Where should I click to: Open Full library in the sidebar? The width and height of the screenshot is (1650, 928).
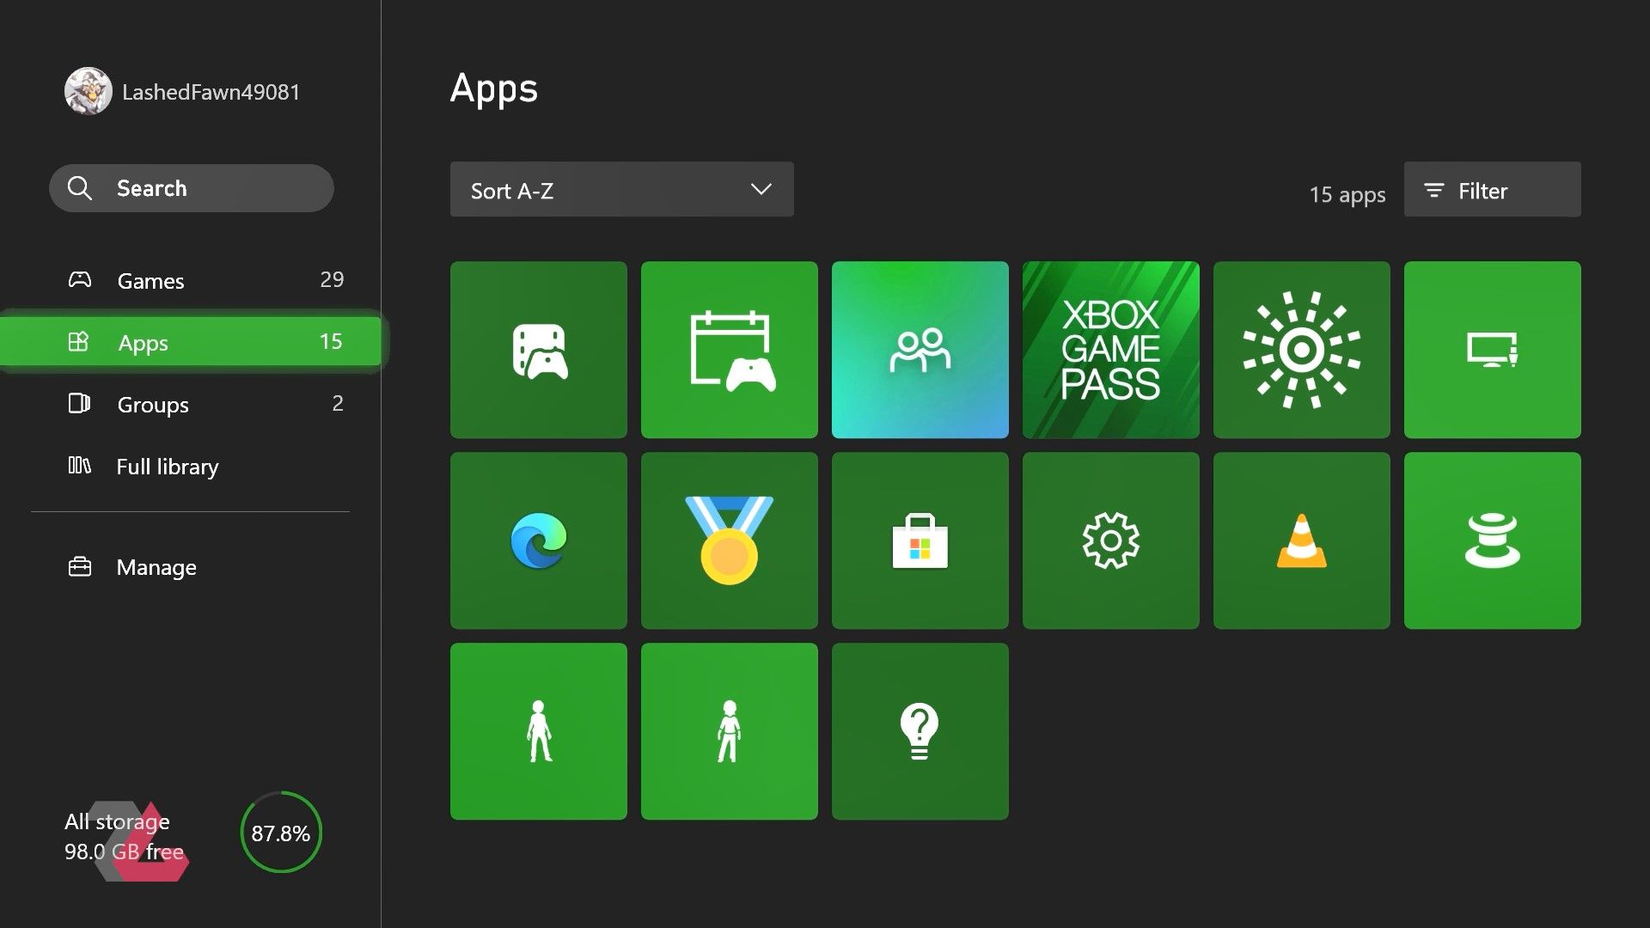[x=191, y=466]
